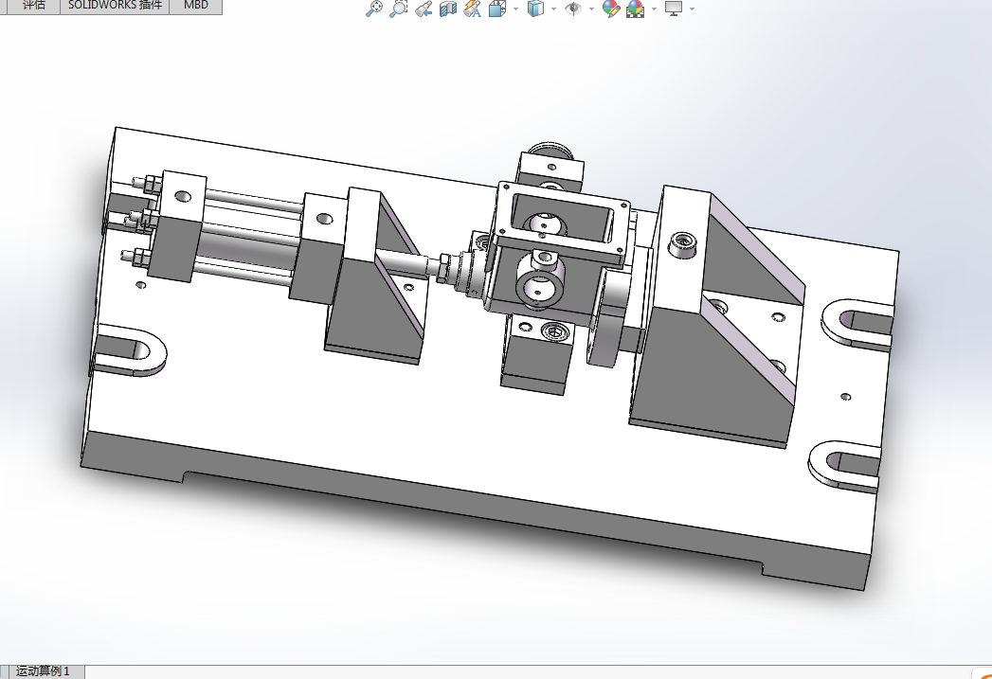Open the View Settings monitor icon
Image resolution: width=992 pixels, height=679 pixels.
coord(674,9)
